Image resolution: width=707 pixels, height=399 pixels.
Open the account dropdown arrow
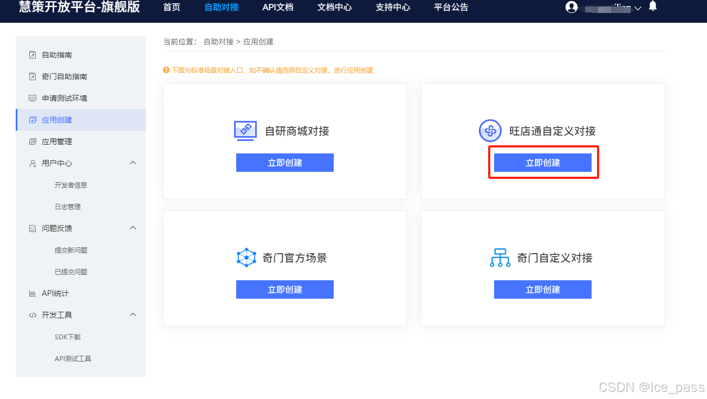click(638, 8)
